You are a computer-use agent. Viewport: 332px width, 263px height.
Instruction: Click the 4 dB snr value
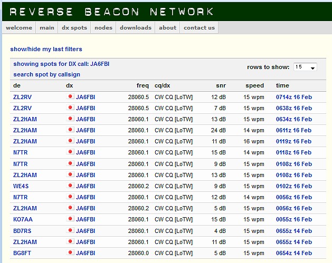pos(220,231)
